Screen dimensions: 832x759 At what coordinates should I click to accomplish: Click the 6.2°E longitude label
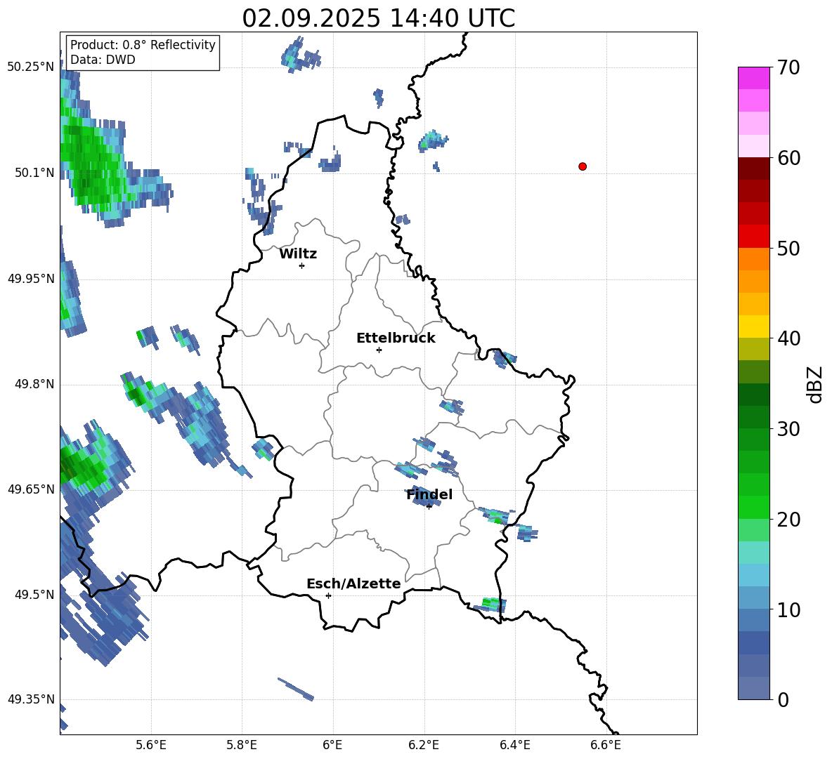tap(424, 745)
